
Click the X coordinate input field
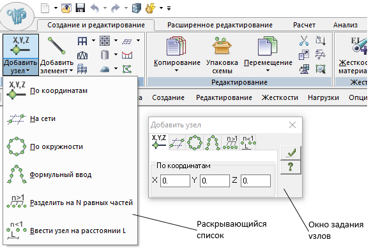click(x=175, y=181)
